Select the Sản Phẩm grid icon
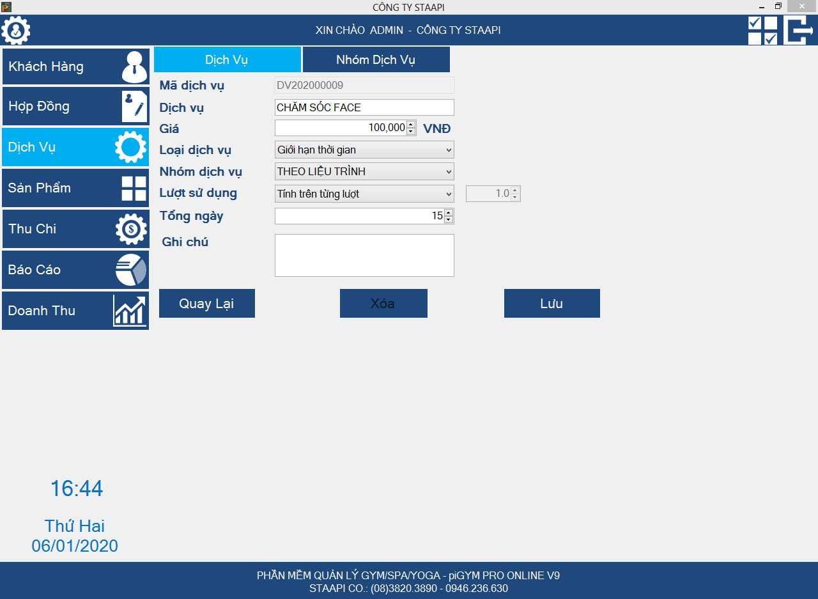Screen dimensions: 818x599 (x=134, y=189)
